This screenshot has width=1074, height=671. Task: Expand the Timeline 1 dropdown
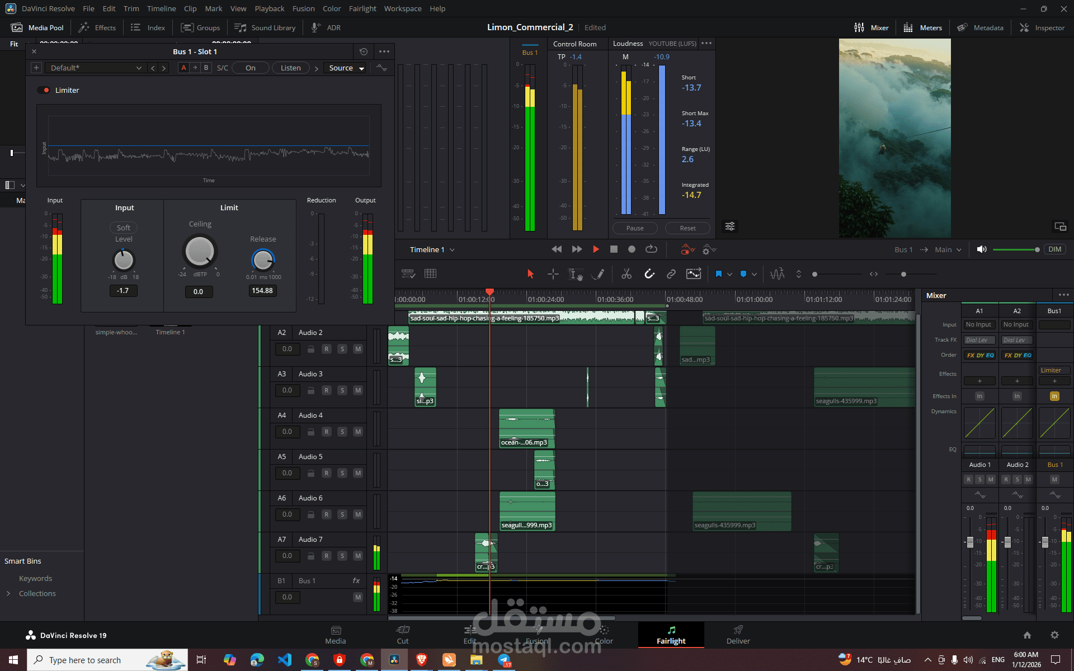[432, 249]
